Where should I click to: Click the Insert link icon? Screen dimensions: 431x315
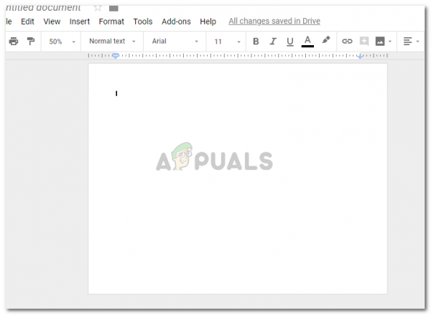tap(347, 41)
